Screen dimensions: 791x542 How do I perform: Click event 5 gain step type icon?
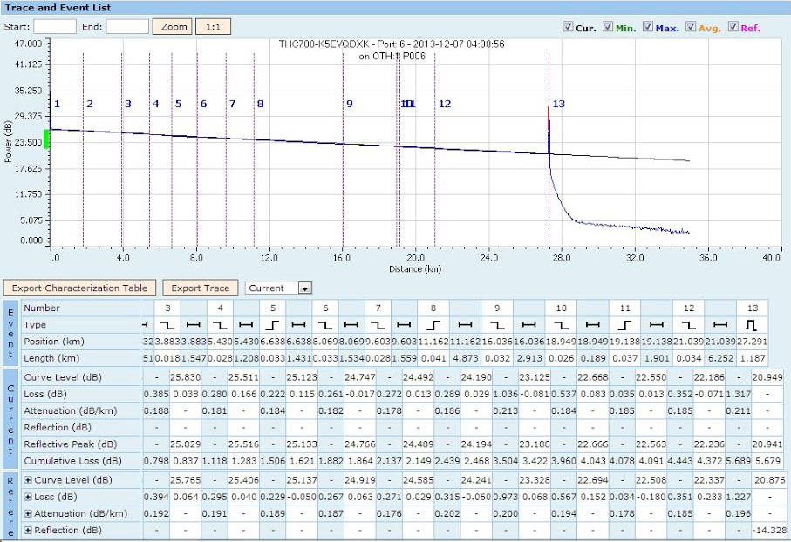click(272, 325)
